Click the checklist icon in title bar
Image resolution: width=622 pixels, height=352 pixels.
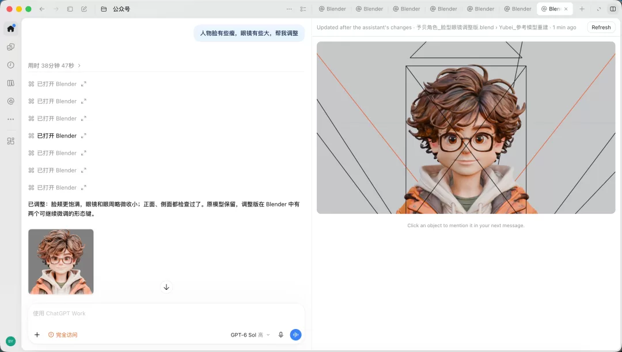(303, 9)
